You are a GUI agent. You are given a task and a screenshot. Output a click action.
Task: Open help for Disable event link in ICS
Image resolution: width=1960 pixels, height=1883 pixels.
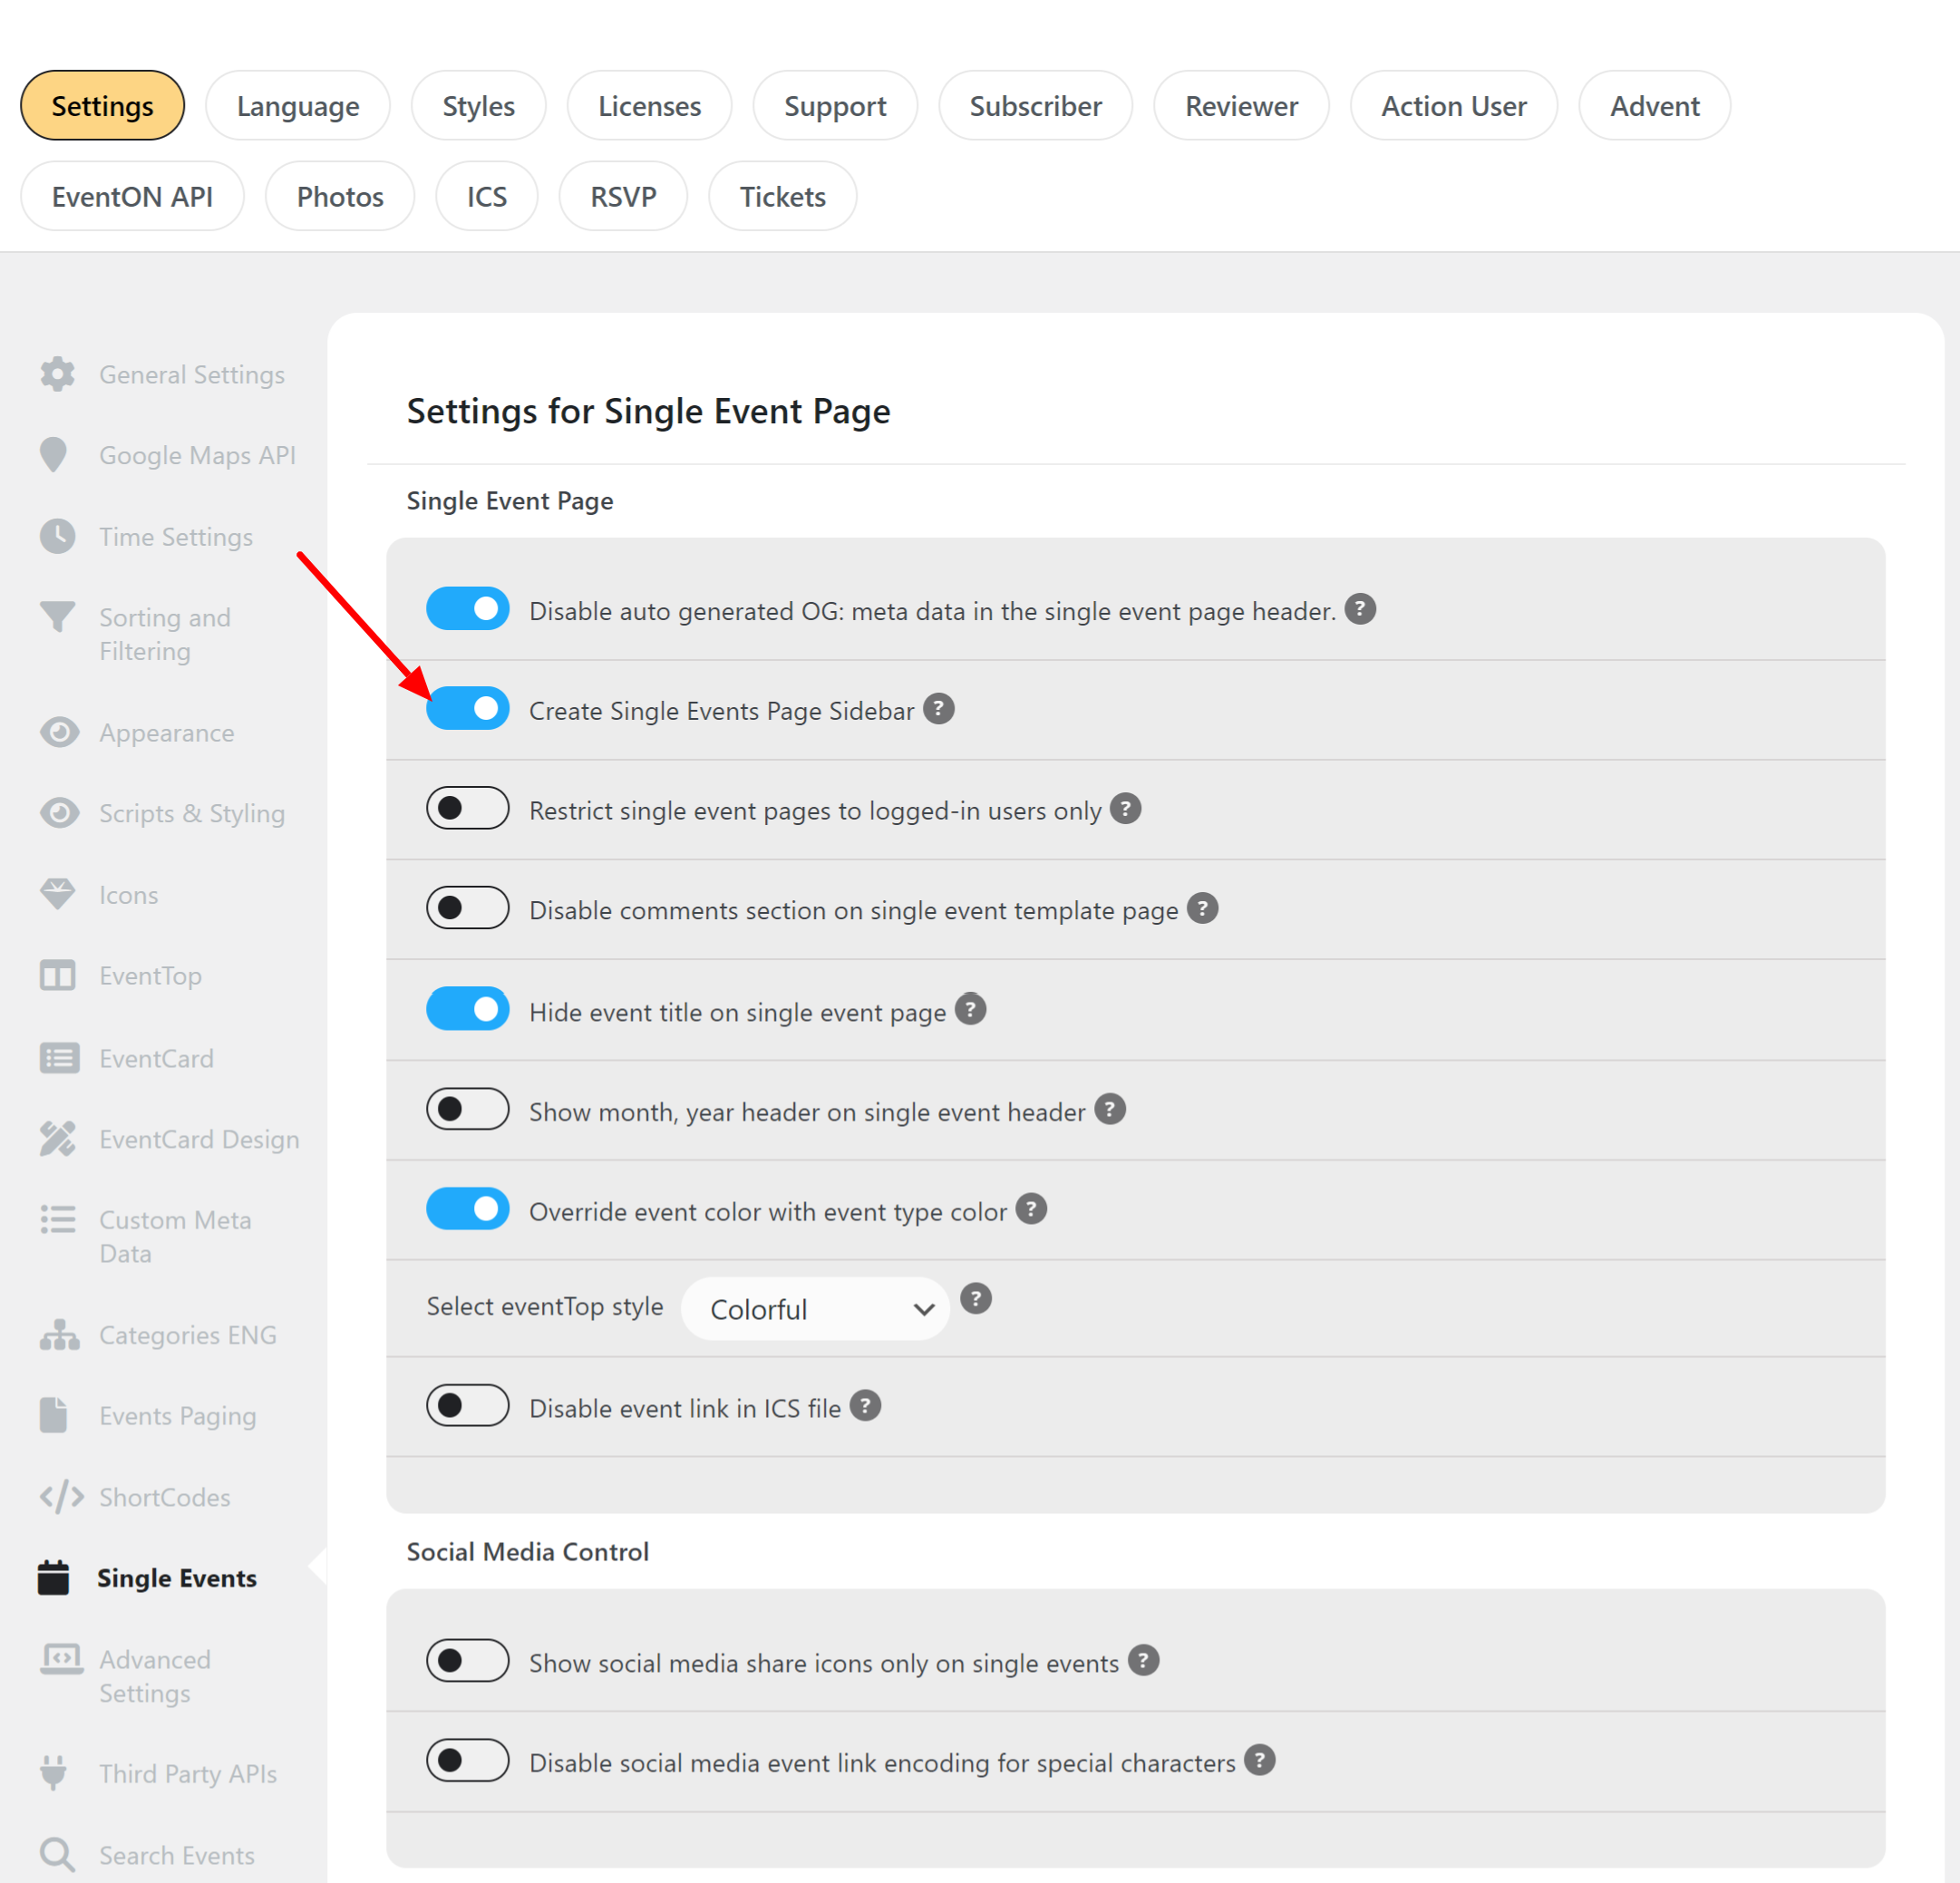(865, 1406)
